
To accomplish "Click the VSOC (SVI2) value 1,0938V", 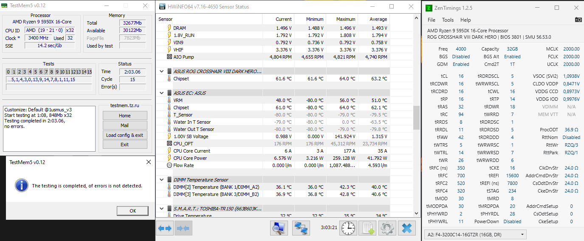I will [572, 76].
